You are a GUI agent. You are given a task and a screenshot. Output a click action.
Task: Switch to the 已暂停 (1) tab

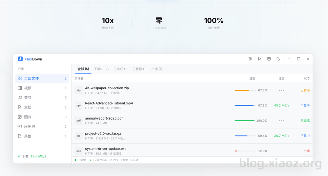coord(139,69)
